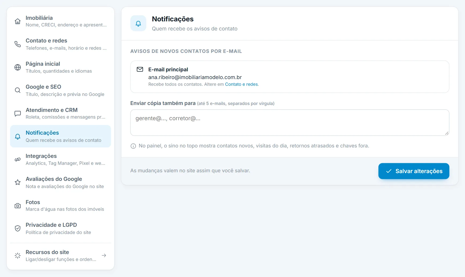Click the camera icon beside Fotos
The height and width of the screenshot is (277, 465).
coord(18,206)
